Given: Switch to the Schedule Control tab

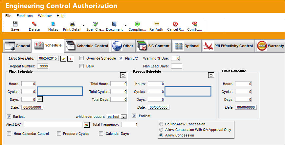Looking at the screenshot, I should tap(87, 46).
